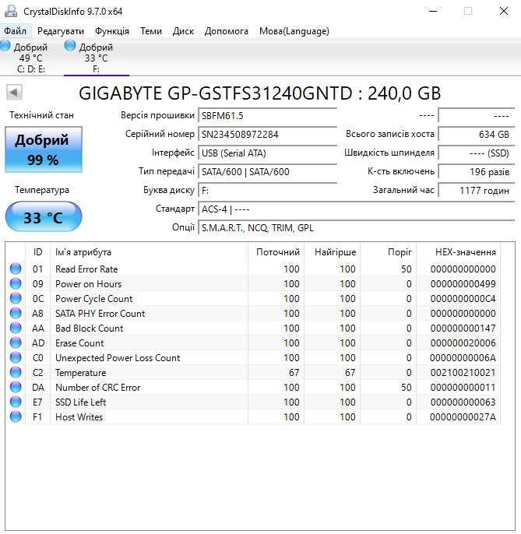The width and height of the screenshot is (521, 534).
Task: Click the disk title GIGABYTE GP-GSTFS31240GNTD
Action: pyautogui.click(x=260, y=93)
